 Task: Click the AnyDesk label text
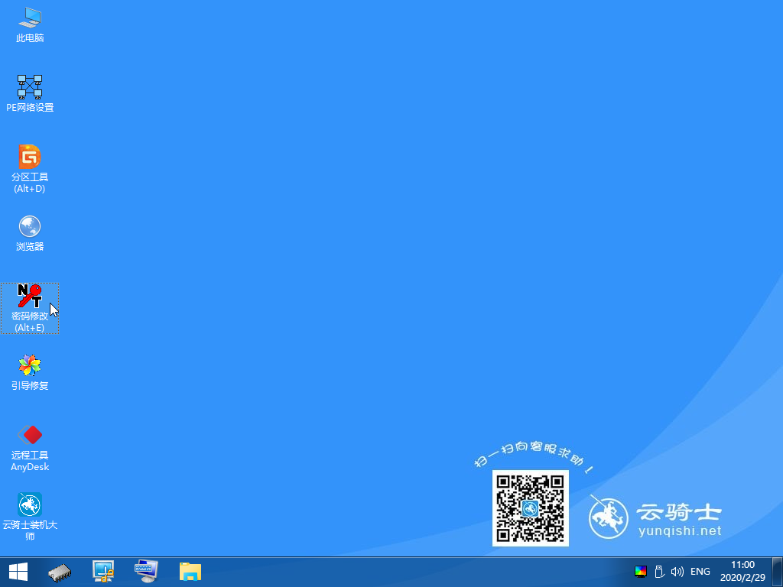pos(30,467)
